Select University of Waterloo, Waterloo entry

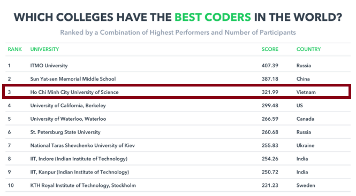68,119
